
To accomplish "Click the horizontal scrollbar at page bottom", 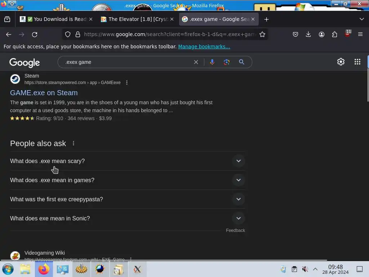I will [x=164, y=260].
